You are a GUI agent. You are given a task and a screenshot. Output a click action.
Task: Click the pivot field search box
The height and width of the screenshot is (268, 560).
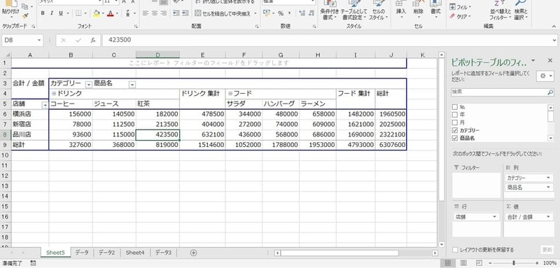(503, 92)
